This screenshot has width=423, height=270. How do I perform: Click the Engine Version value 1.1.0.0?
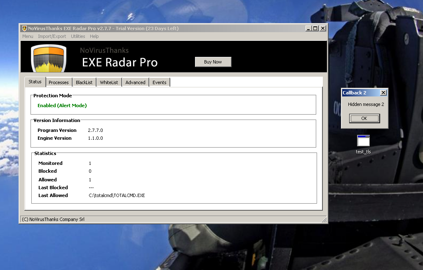tap(95, 138)
